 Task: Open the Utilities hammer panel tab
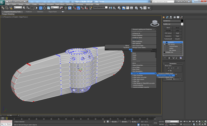[182, 17]
